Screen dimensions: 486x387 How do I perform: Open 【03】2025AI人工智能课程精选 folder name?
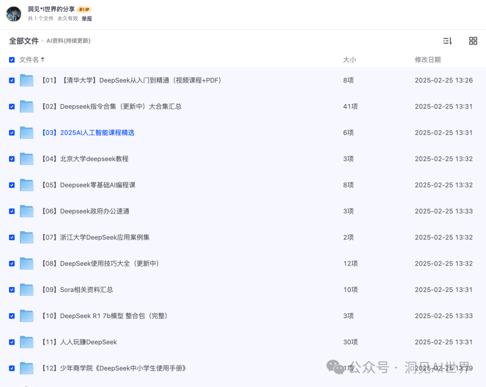pyautogui.click(x=88, y=132)
